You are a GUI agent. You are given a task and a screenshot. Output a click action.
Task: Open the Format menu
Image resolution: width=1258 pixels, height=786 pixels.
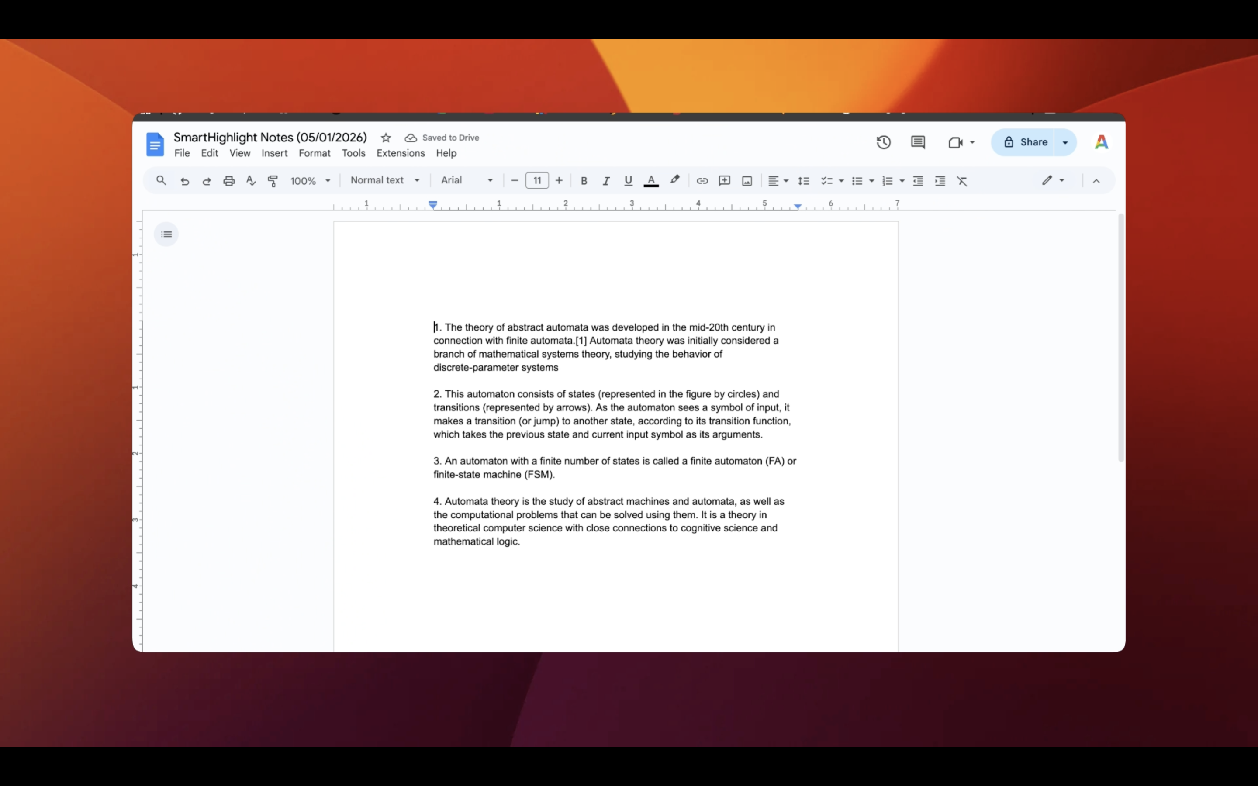tap(314, 153)
